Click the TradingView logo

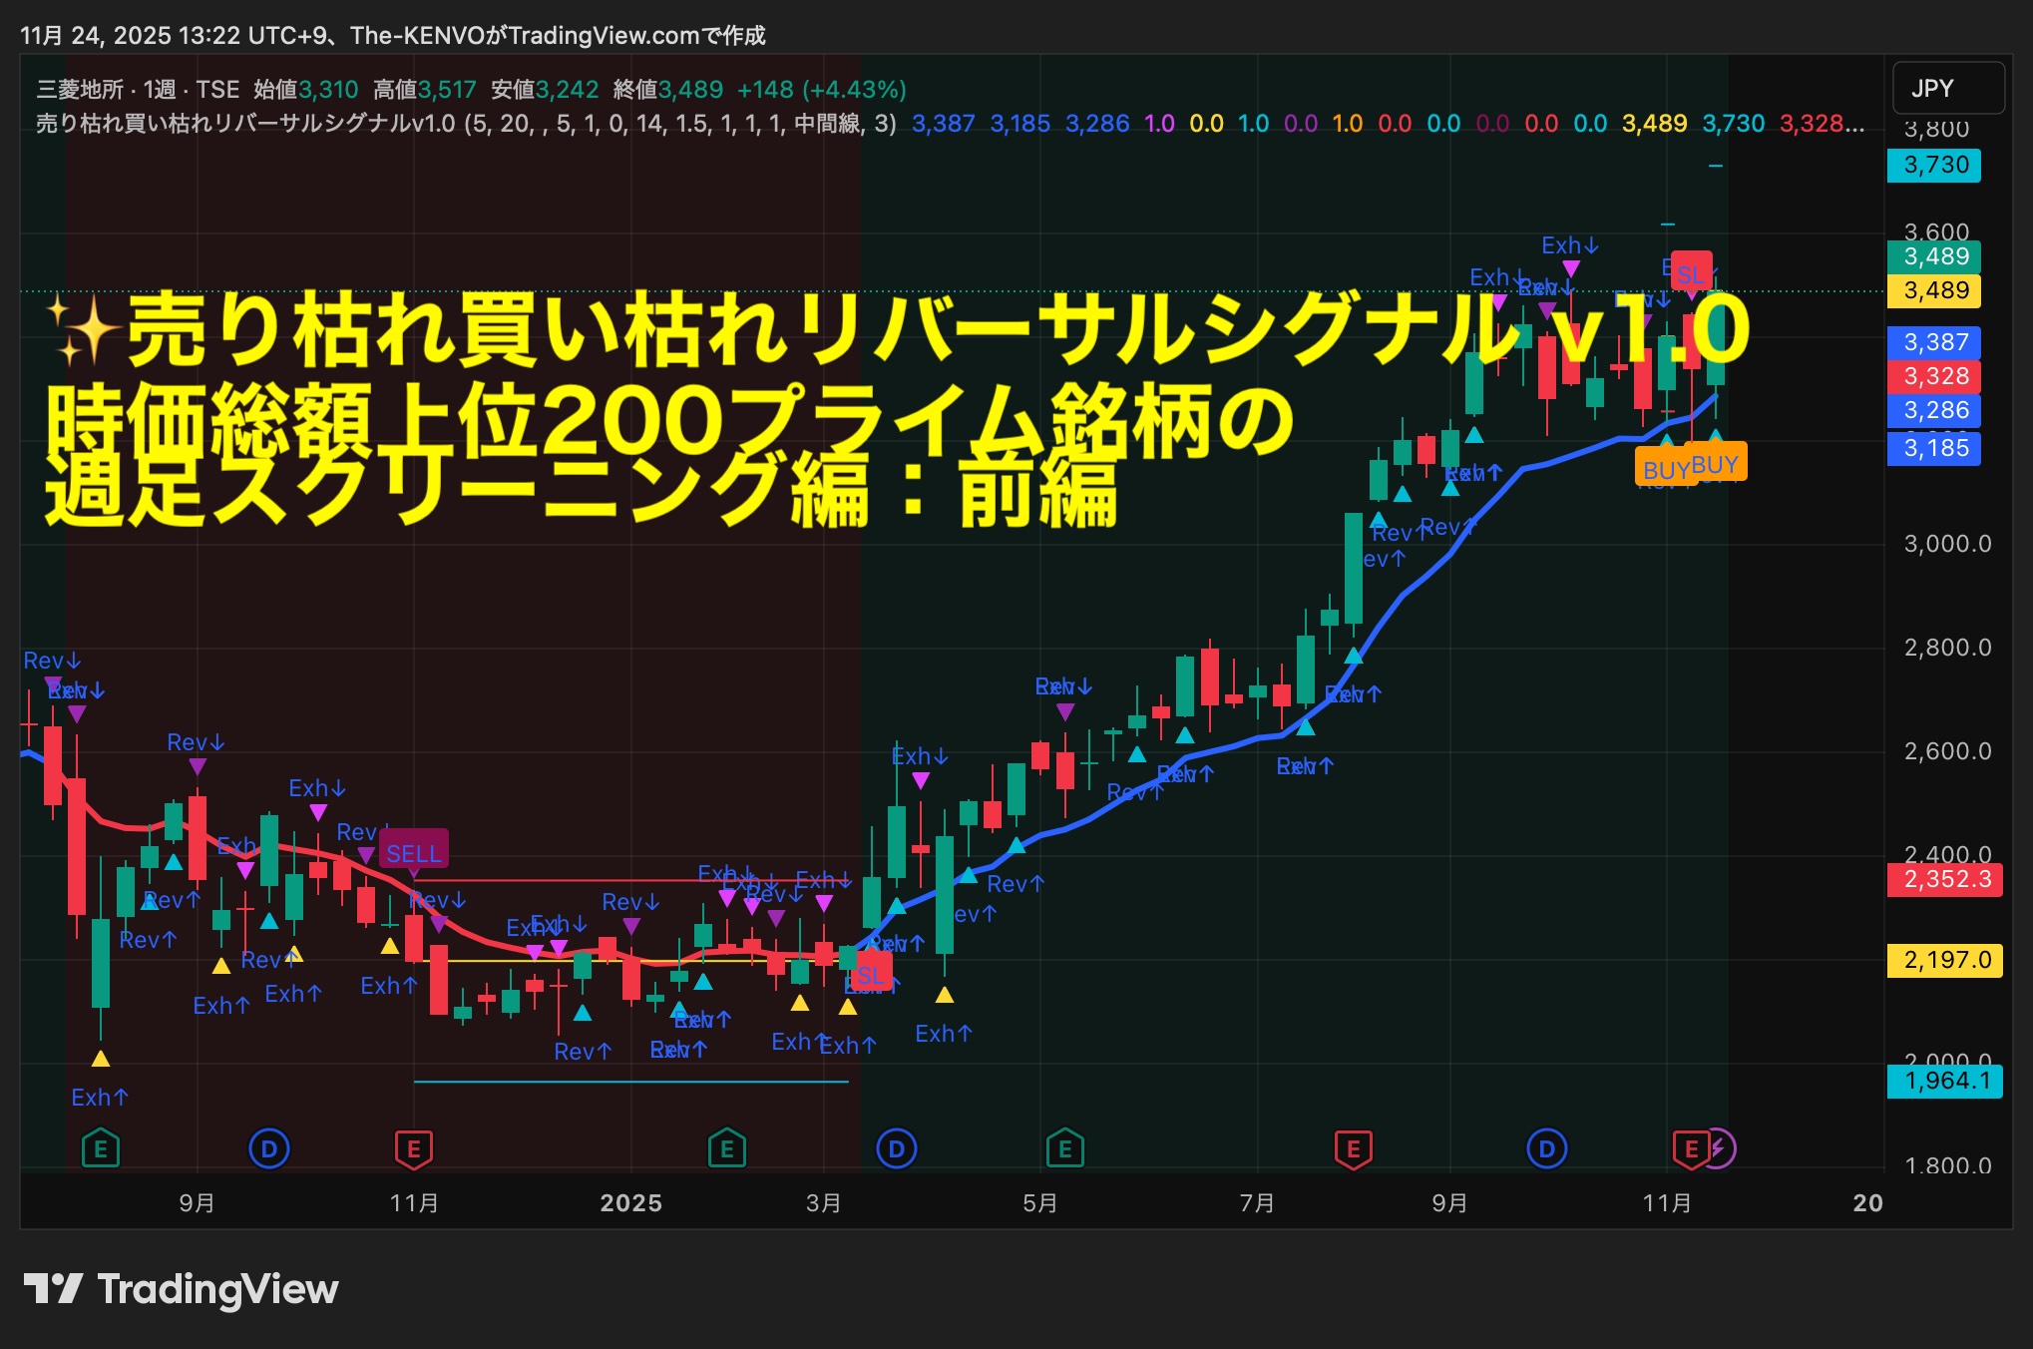[x=181, y=1289]
